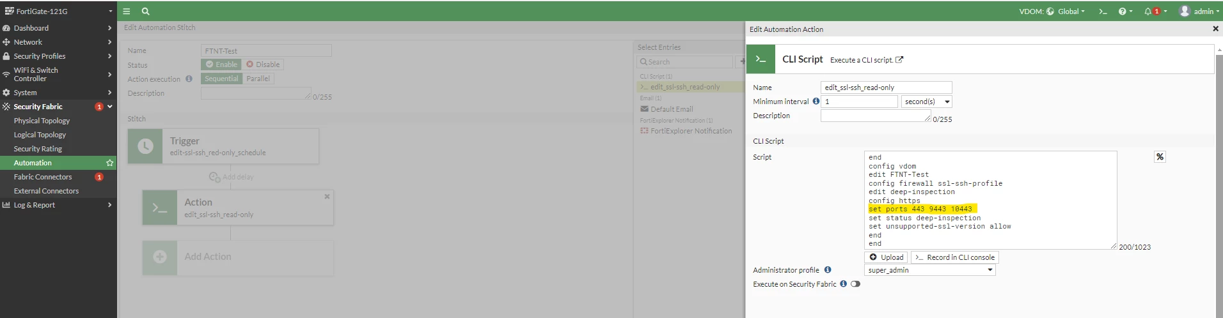
Task: Click Record in CLI console button
Action: pyautogui.click(x=954, y=257)
